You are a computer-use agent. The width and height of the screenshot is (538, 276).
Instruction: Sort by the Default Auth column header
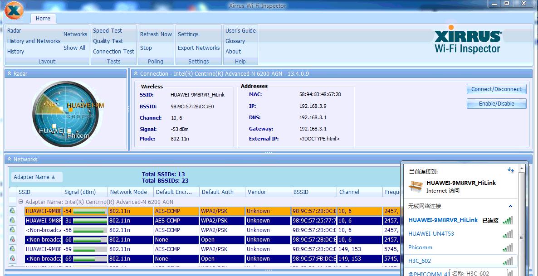222,192
